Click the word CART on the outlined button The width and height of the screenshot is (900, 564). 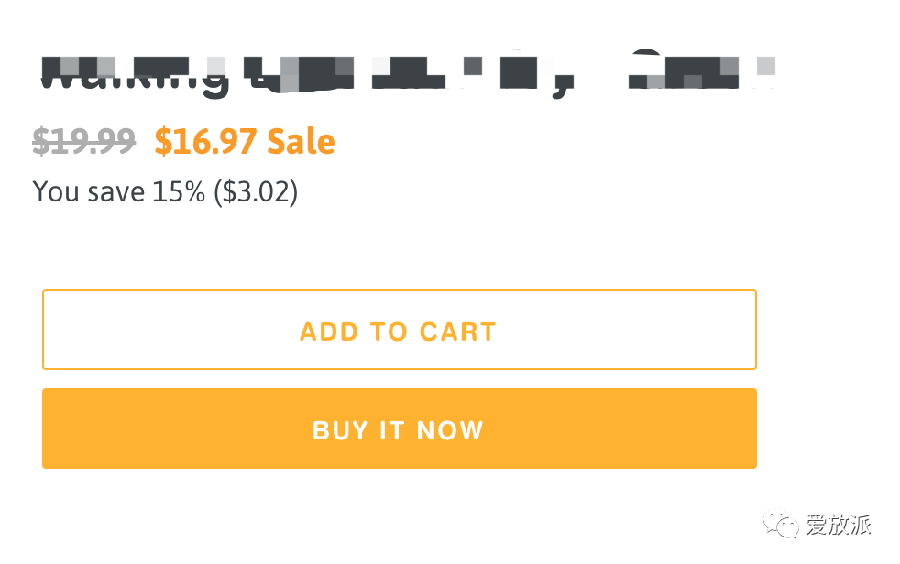(x=457, y=331)
